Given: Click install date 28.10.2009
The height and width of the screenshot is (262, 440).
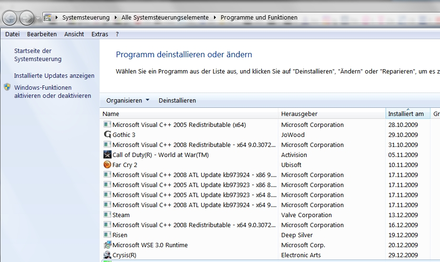Looking at the screenshot, I should pyautogui.click(x=403, y=125).
